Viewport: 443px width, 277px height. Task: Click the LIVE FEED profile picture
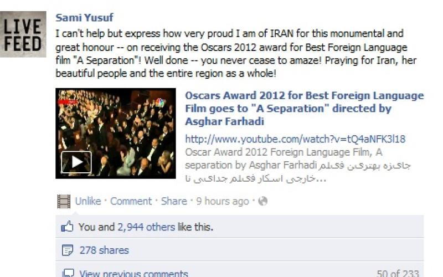(x=23, y=34)
